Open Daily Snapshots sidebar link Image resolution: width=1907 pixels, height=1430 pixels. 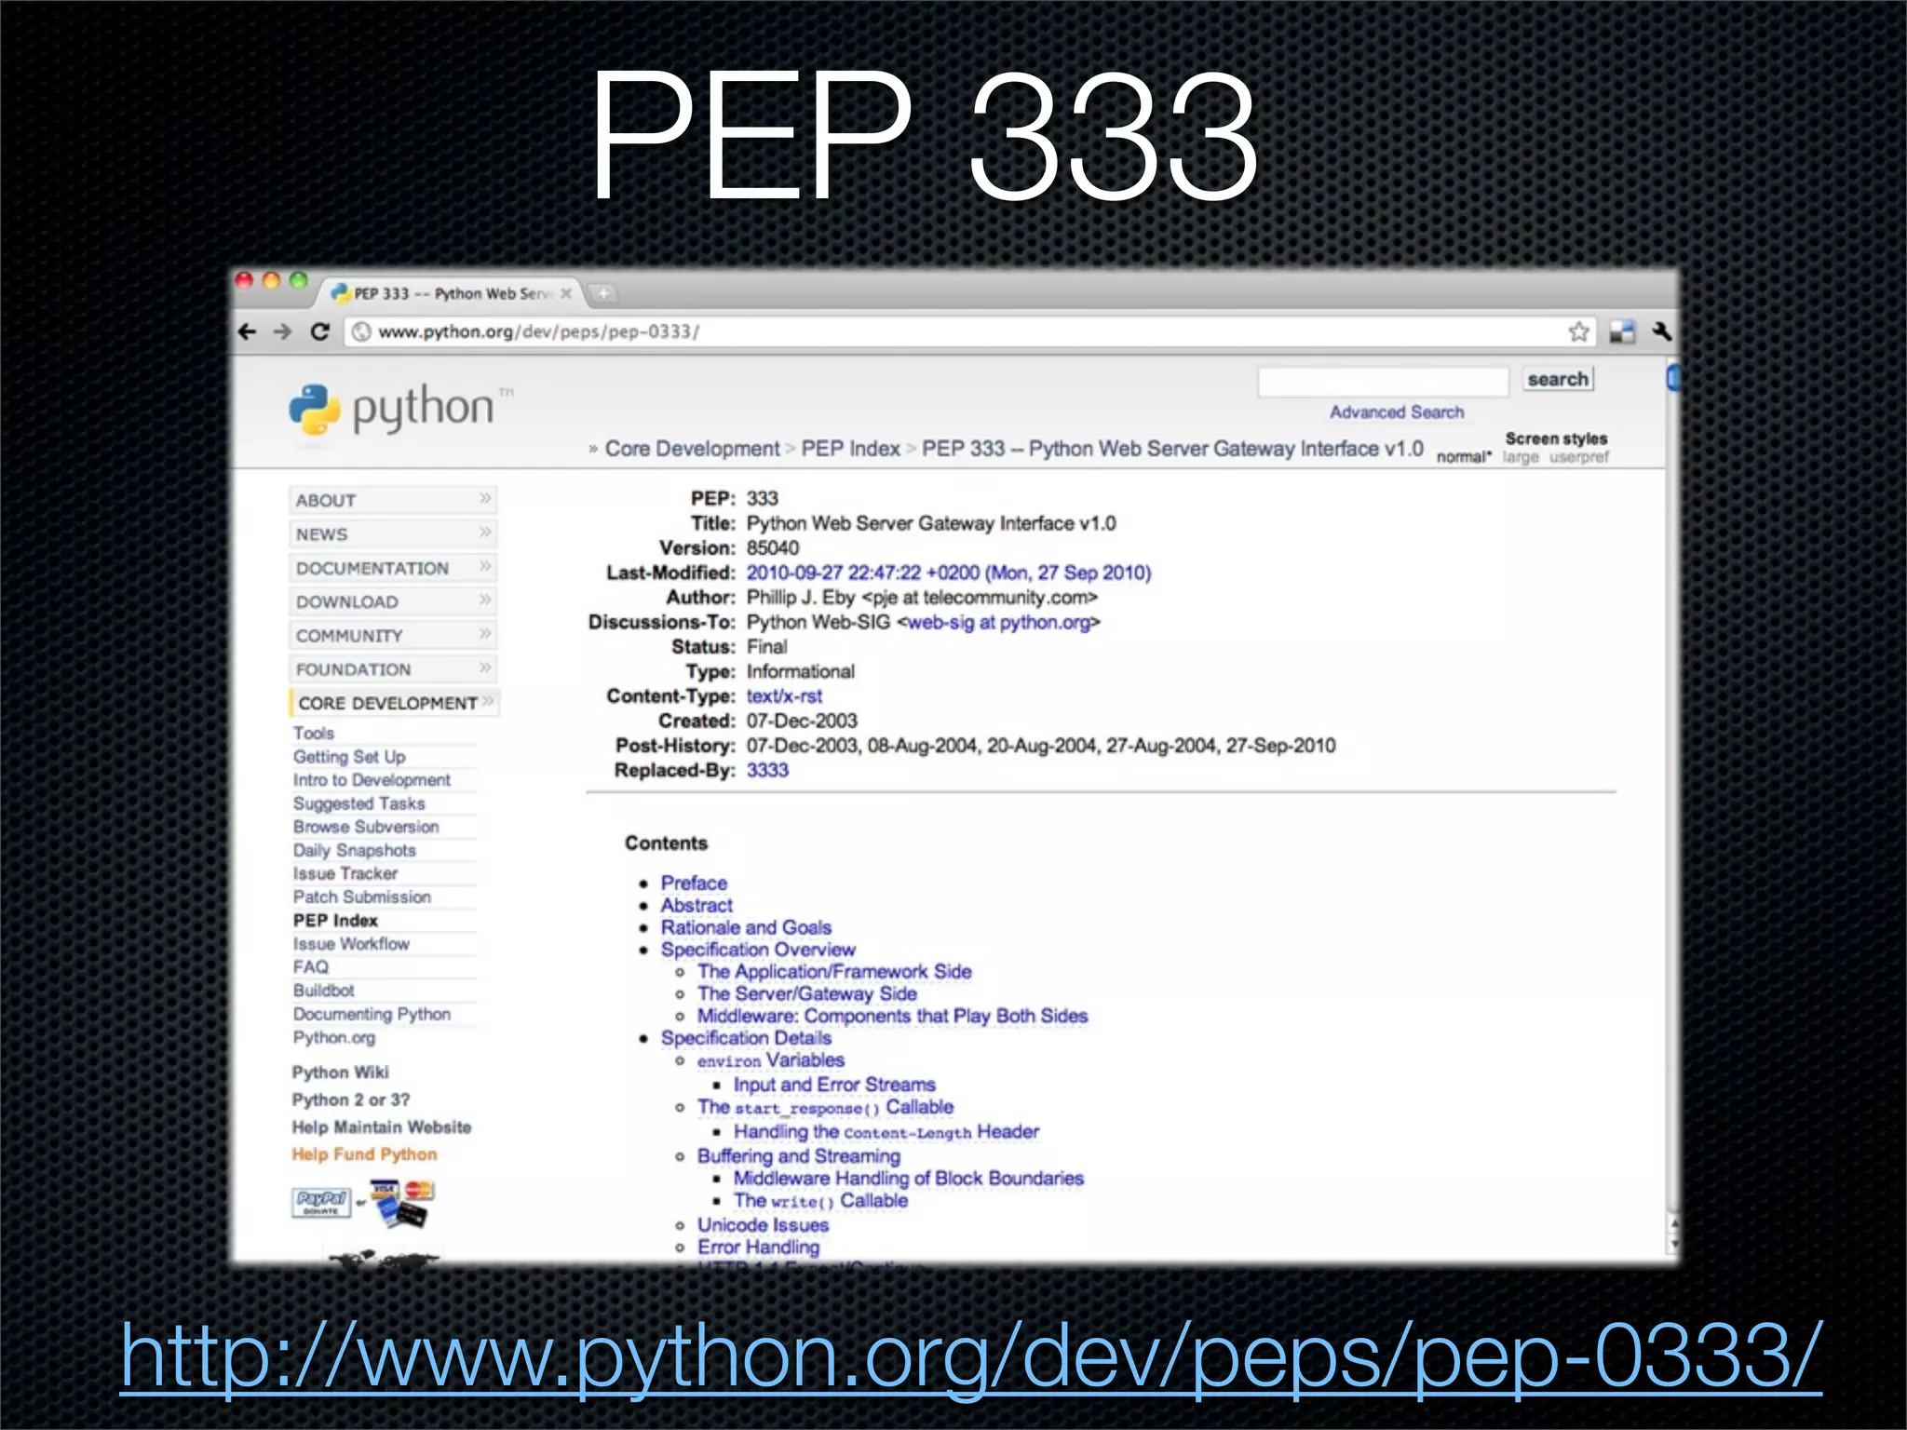point(354,850)
